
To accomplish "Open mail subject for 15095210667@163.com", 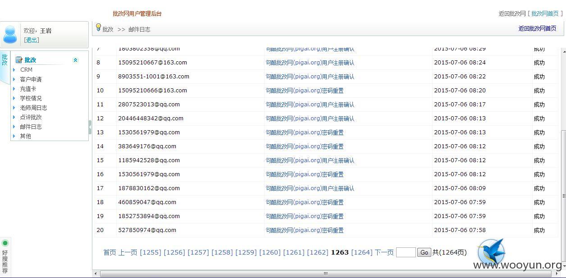I will [x=310, y=63].
